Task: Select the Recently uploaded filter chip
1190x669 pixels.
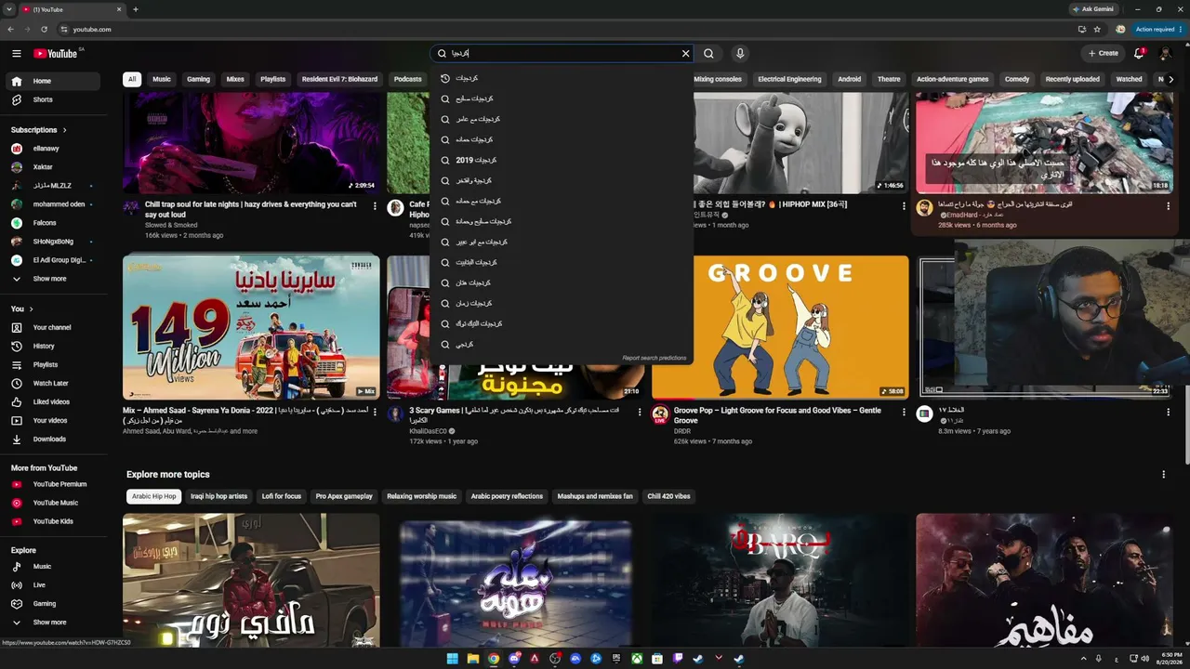Action: [x=1072, y=79]
